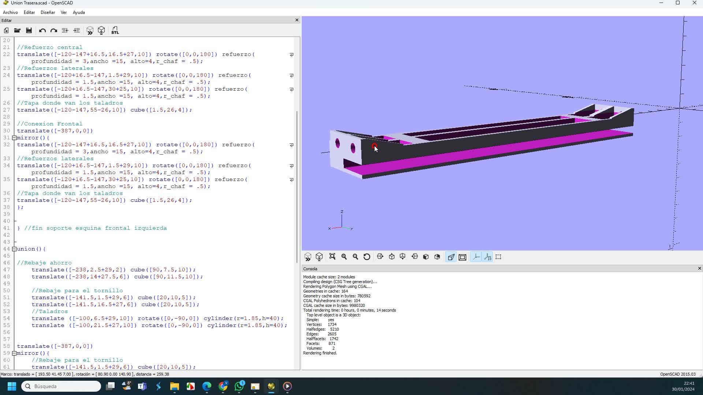Open the Diseñar menu

pyautogui.click(x=48, y=12)
